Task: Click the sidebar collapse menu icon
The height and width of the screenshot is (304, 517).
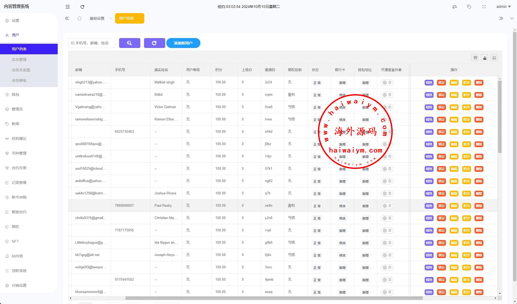Action: pyautogui.click(x=68, y=7)
